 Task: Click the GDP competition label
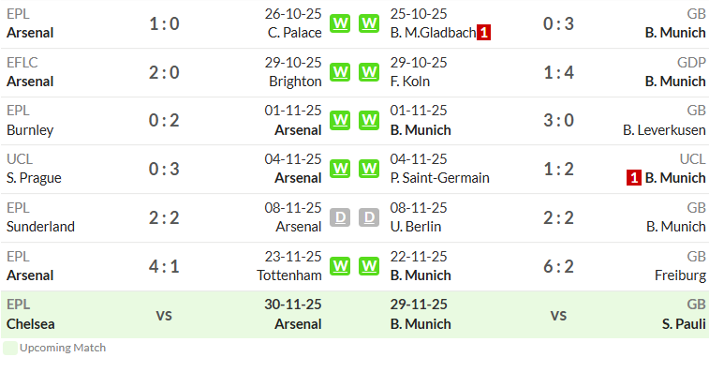point(691,63)
